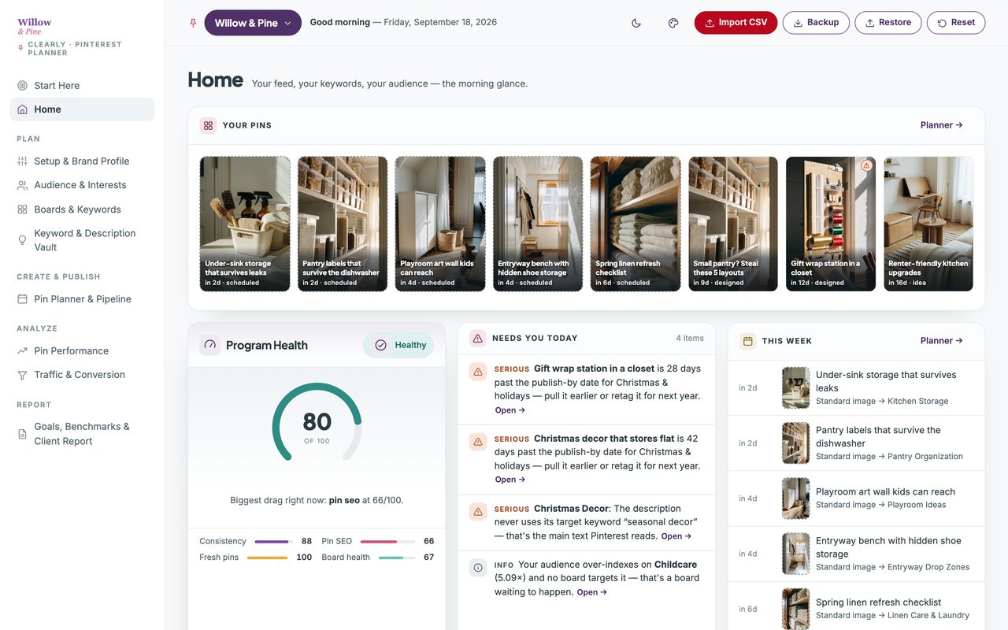Open Pantry labels row in This Week
Screen dimensions: 1008x630
point(856,443)
